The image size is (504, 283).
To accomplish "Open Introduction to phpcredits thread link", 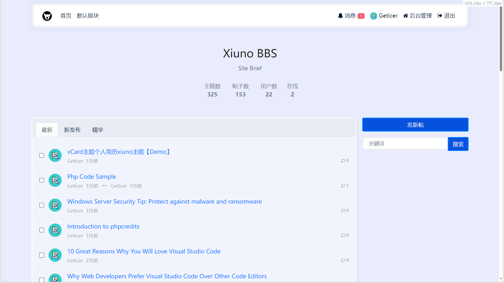I will [103, 226].
